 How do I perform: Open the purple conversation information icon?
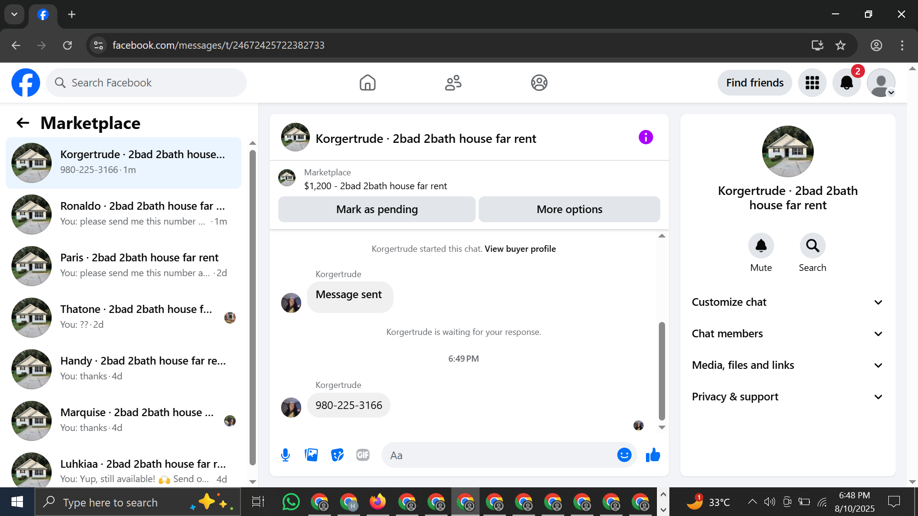point(645,138)
